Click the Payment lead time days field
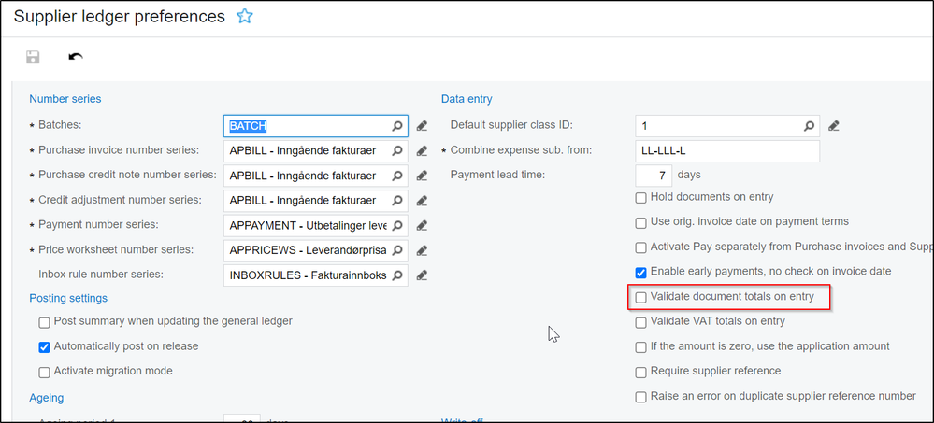 pos(653,176)
